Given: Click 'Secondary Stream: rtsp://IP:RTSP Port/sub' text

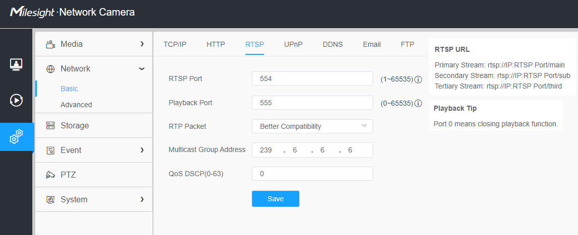Looking at the screenshot, I should tap(502, 75).
